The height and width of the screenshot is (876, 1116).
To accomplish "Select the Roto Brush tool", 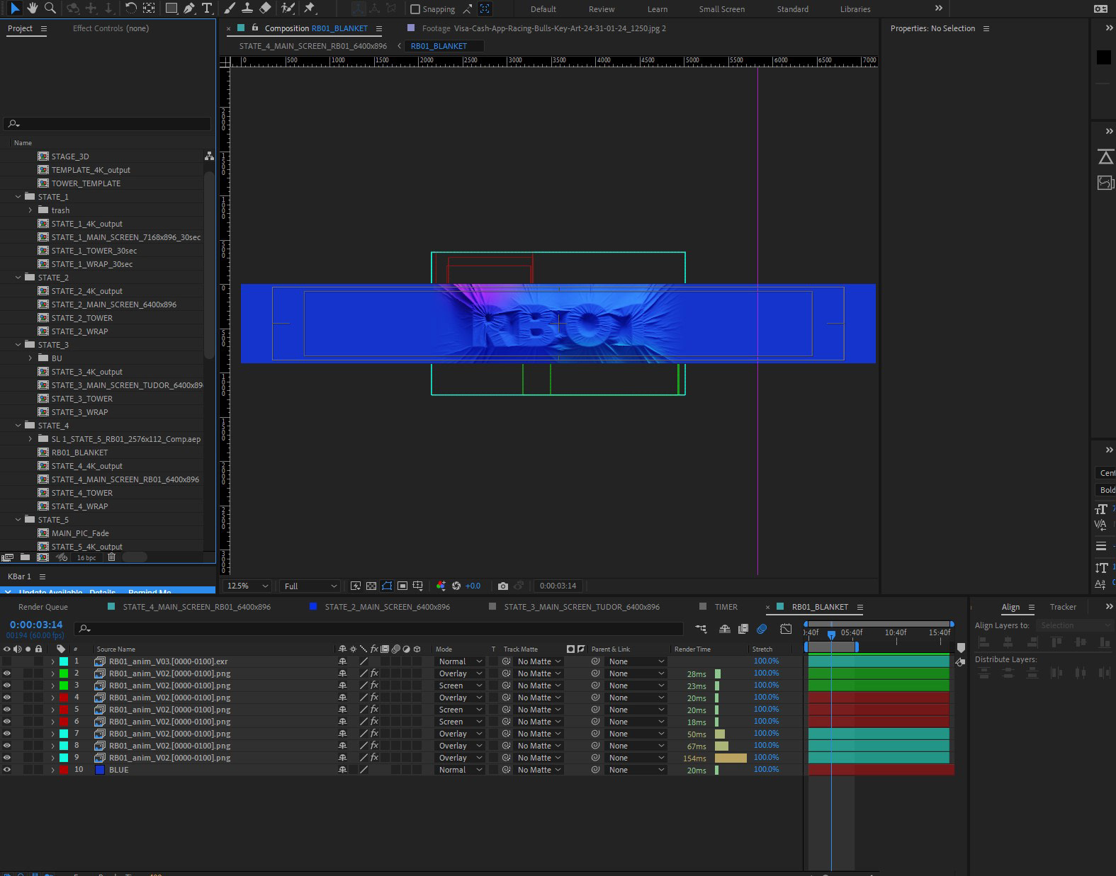I will coord(288,8).
